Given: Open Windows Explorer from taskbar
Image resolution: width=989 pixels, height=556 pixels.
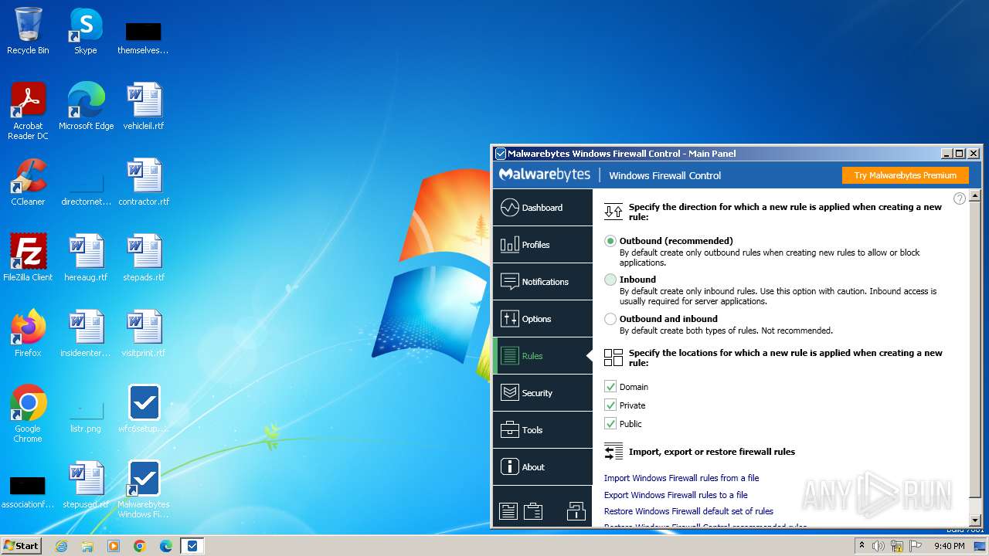Looking at the screenshot, I should 87,546.
